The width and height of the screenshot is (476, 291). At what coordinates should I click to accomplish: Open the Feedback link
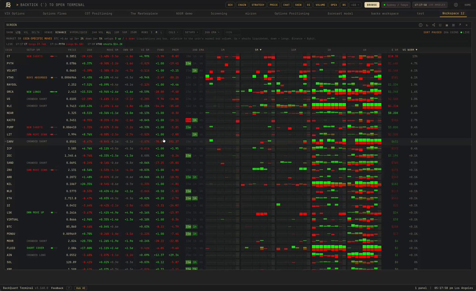(x=57, y=288)
